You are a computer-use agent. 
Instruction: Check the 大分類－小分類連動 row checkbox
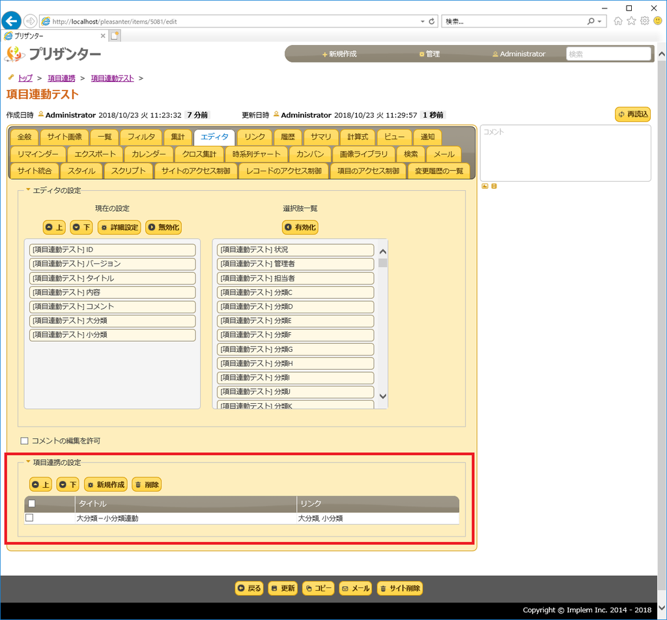(x=29, y=518)
